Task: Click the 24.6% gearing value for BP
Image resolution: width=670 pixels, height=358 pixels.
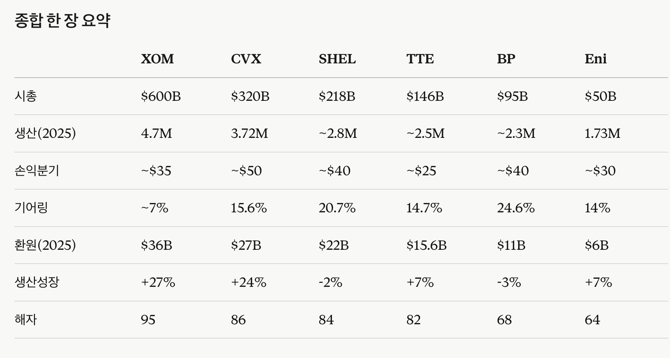Action: click(515, 208)
